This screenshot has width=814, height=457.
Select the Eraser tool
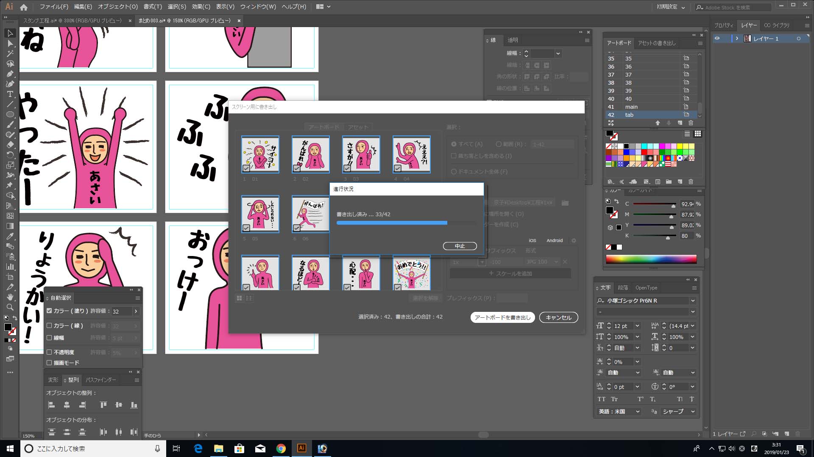click(x=10, y=145)
